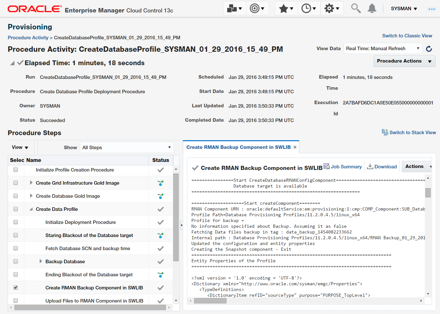Click the checkmark next to Elapsed Time heading
The height and width of the screenshot is (314, 440).
pos(20,63)
